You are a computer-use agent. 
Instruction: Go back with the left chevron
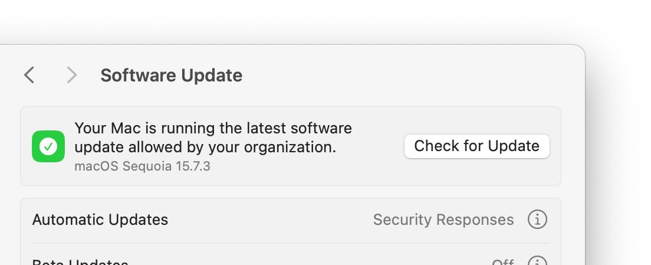coord(29,75)
